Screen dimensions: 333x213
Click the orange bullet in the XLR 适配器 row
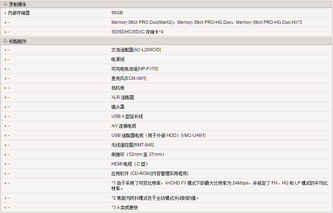point(5,98)
